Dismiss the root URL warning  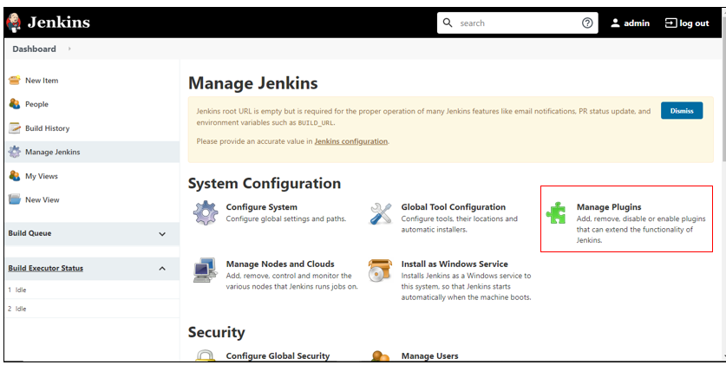pyautogui.click(x=681, y=111)
